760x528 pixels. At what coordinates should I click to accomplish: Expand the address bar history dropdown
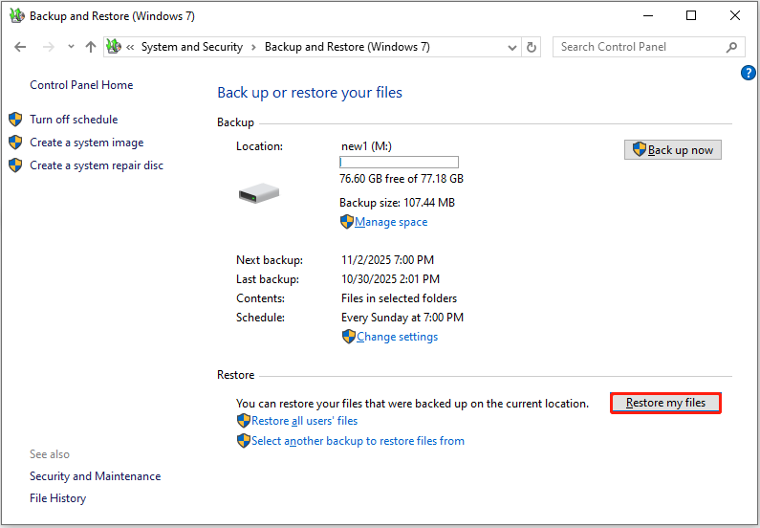511,48
